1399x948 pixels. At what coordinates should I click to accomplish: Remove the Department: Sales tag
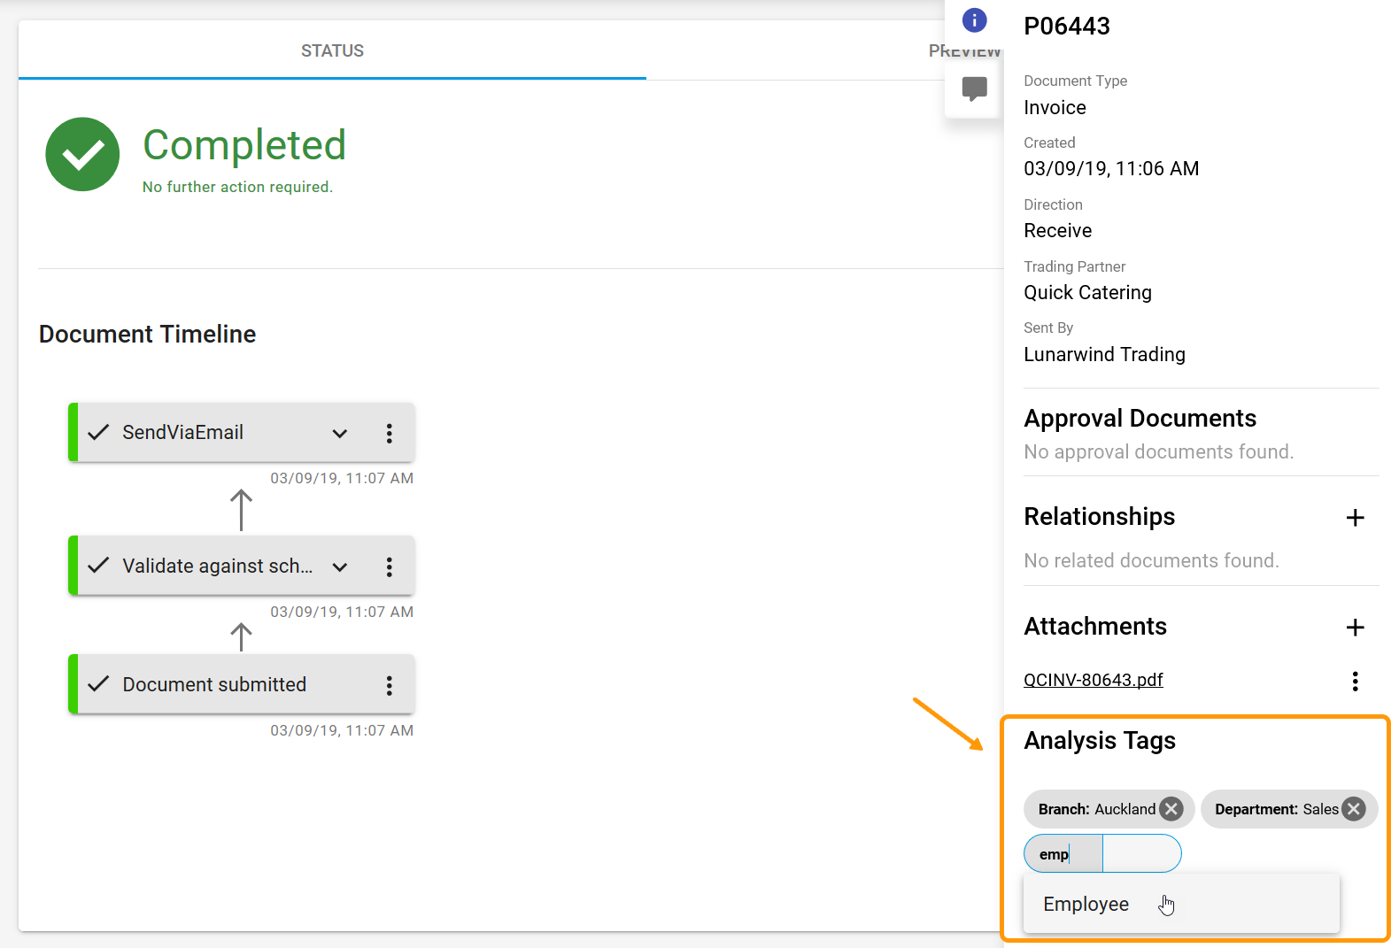coord(1354,809)
